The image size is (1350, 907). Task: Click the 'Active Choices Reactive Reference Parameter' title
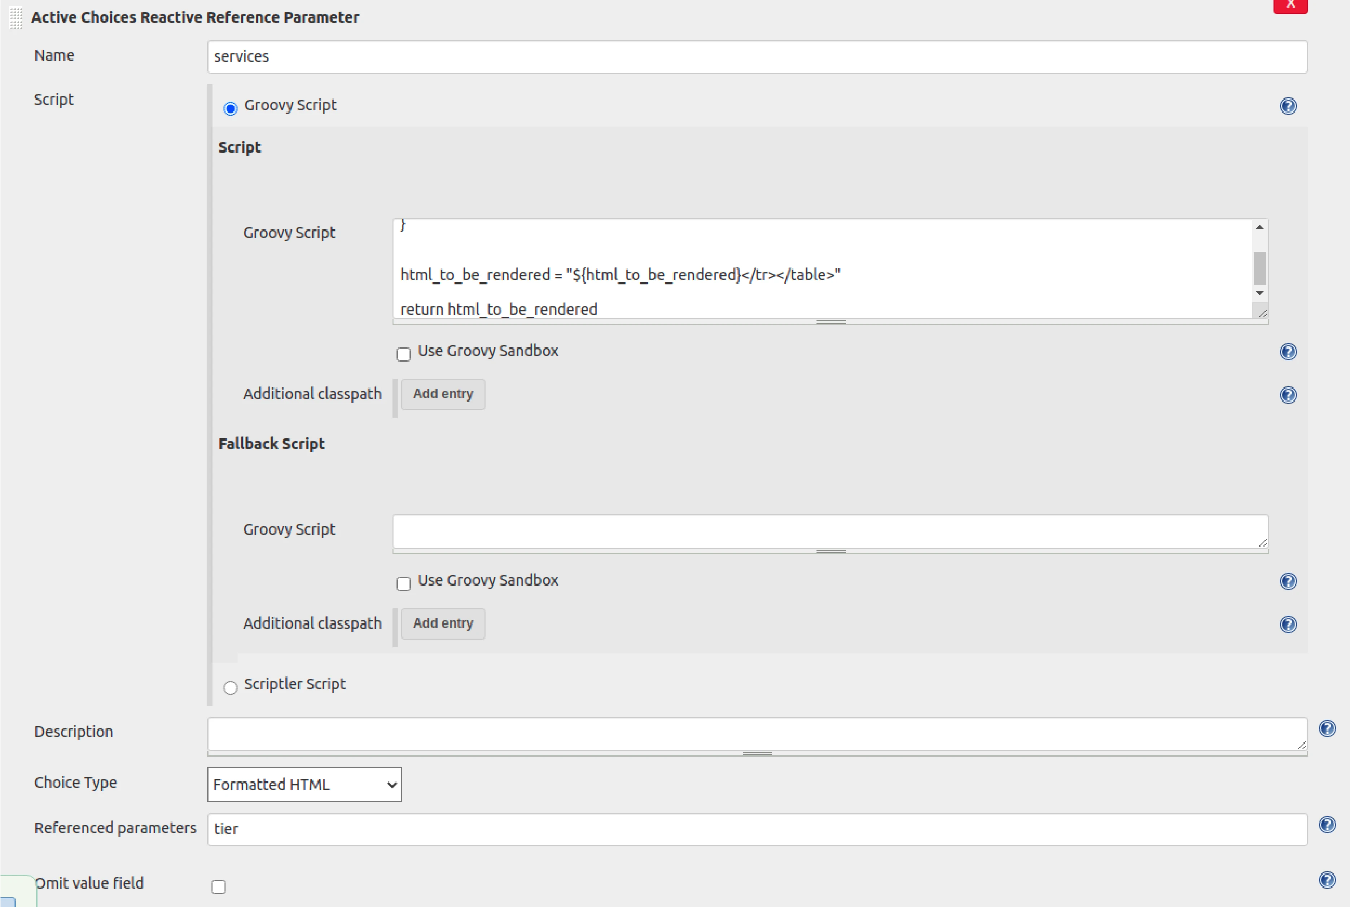coord(195,18)
